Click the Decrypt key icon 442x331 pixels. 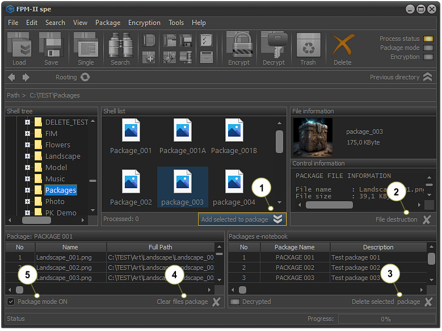click(273, 45)
